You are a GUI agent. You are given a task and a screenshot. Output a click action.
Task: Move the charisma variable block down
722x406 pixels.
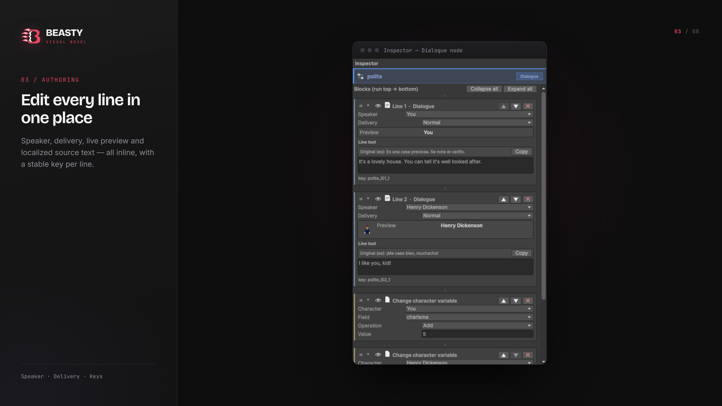516,301
